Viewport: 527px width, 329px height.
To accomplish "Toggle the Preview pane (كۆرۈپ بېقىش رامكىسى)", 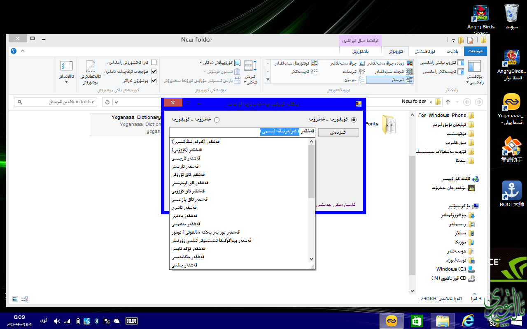I will [x=442, y=63].
